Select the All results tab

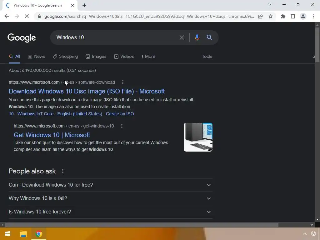click(14, 57)
